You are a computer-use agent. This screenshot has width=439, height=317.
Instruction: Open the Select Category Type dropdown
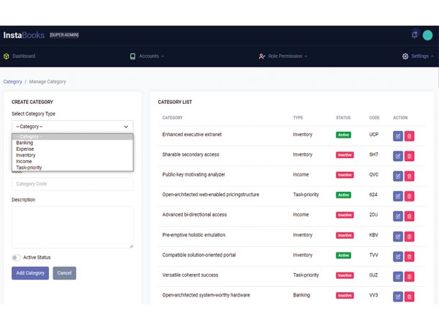[72, 127]
